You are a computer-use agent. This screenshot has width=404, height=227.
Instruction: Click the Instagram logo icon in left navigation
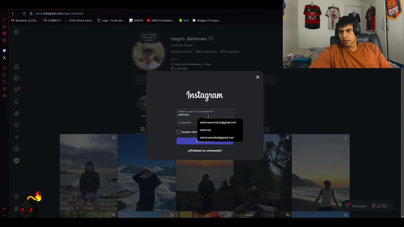click(x=16, y=32)
